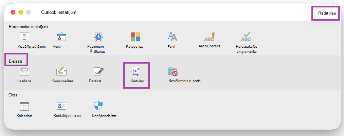Screen dimensions: 344x136
Task: Click the Paraksti label text
Action: pos(95,81)
